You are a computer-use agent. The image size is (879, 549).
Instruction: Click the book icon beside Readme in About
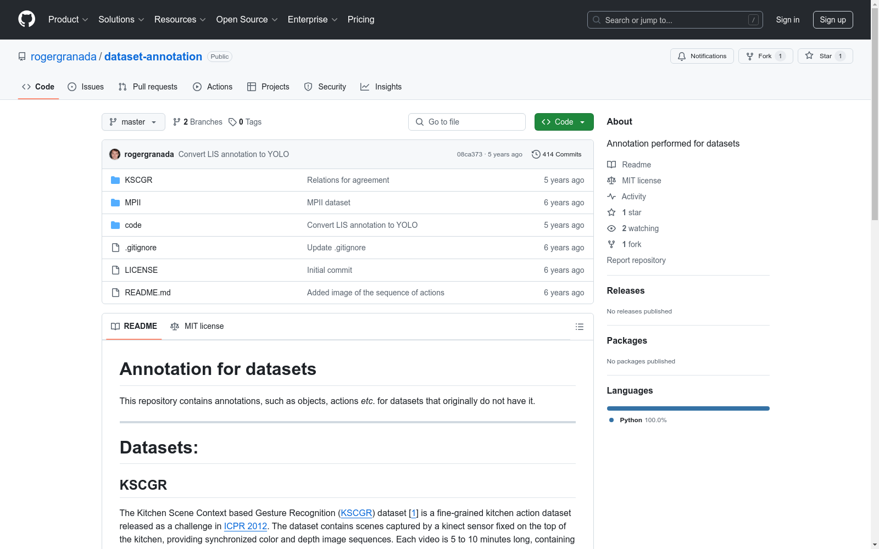pos(611,165)
